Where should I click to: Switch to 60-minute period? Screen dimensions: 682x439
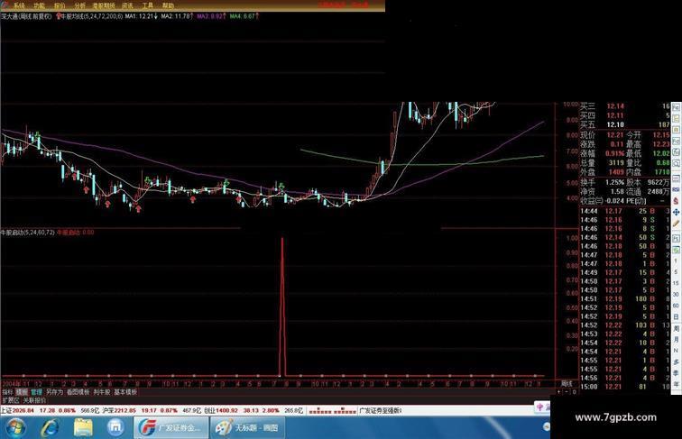click(676, 306)
